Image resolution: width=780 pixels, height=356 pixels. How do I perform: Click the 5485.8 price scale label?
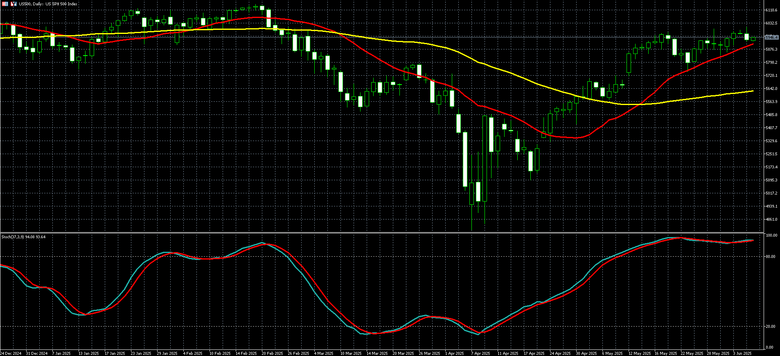(771, 115)
